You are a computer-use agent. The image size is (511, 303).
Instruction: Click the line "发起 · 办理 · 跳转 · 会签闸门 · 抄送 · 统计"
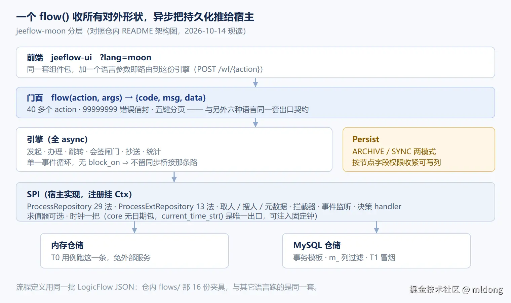click(94, 152)
